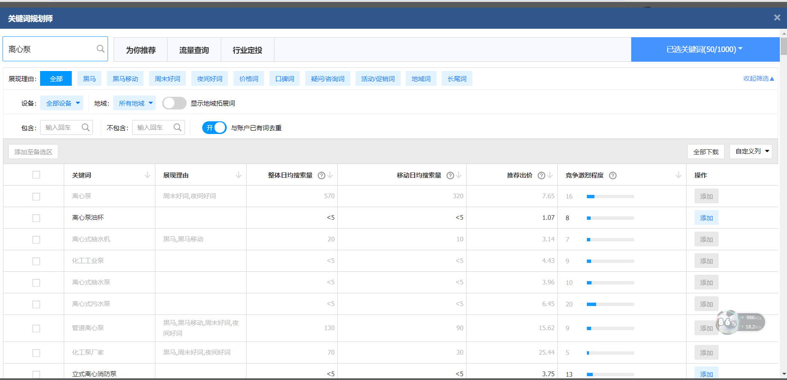Click 添加至备选区 button

[x=33, y=152]
